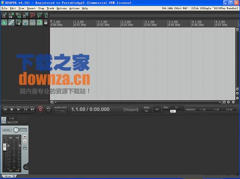240x179 pixels.
Task: Toggle move envelope points with items
Action: click(x=25, y=22)
